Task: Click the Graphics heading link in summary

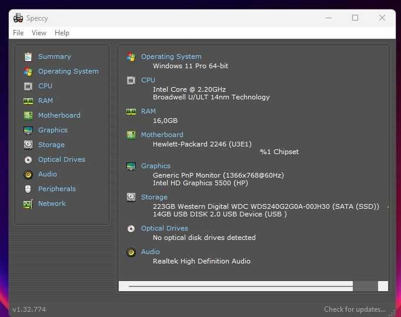Action: point(156,166)
